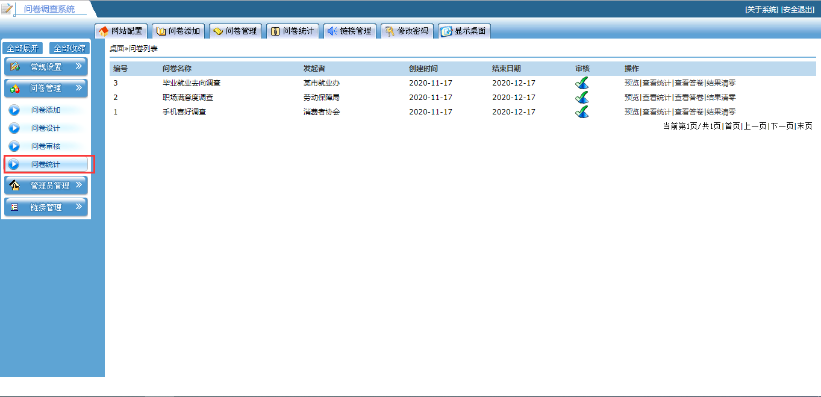Select 问卷添加 in the sidebar
The image size is (821, 397).
[x=46, y=110]
